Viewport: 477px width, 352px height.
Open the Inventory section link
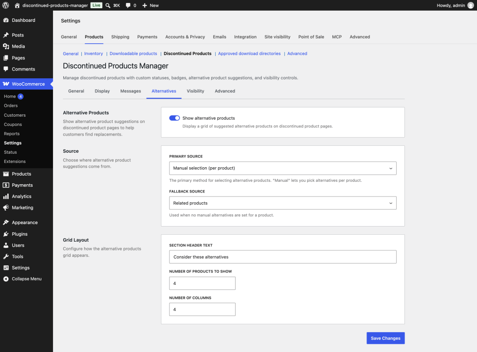[x=93, y=53]
